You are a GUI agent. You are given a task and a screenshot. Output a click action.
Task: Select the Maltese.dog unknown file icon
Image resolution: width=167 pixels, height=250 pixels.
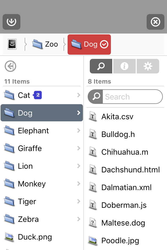point(93,223)
